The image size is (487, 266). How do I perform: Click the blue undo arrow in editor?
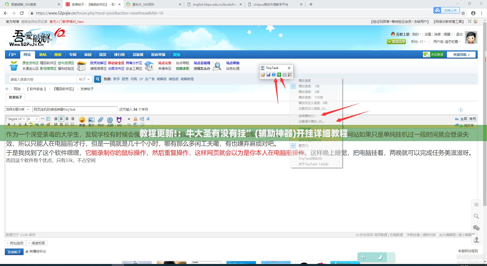click(x=457, y=119)
